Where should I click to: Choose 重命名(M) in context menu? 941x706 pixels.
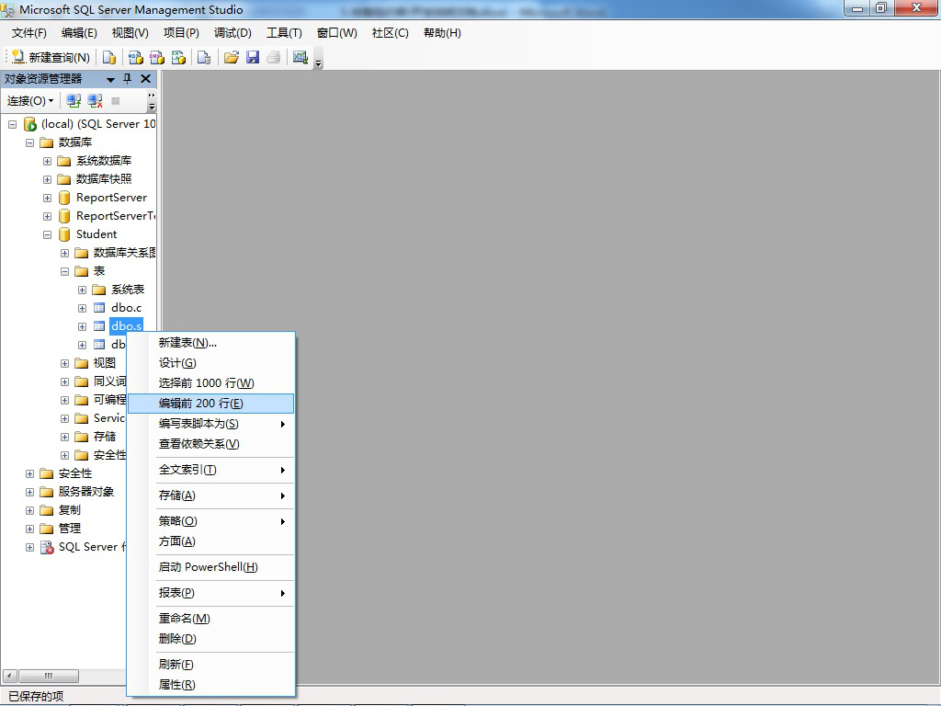click(211, 619)
